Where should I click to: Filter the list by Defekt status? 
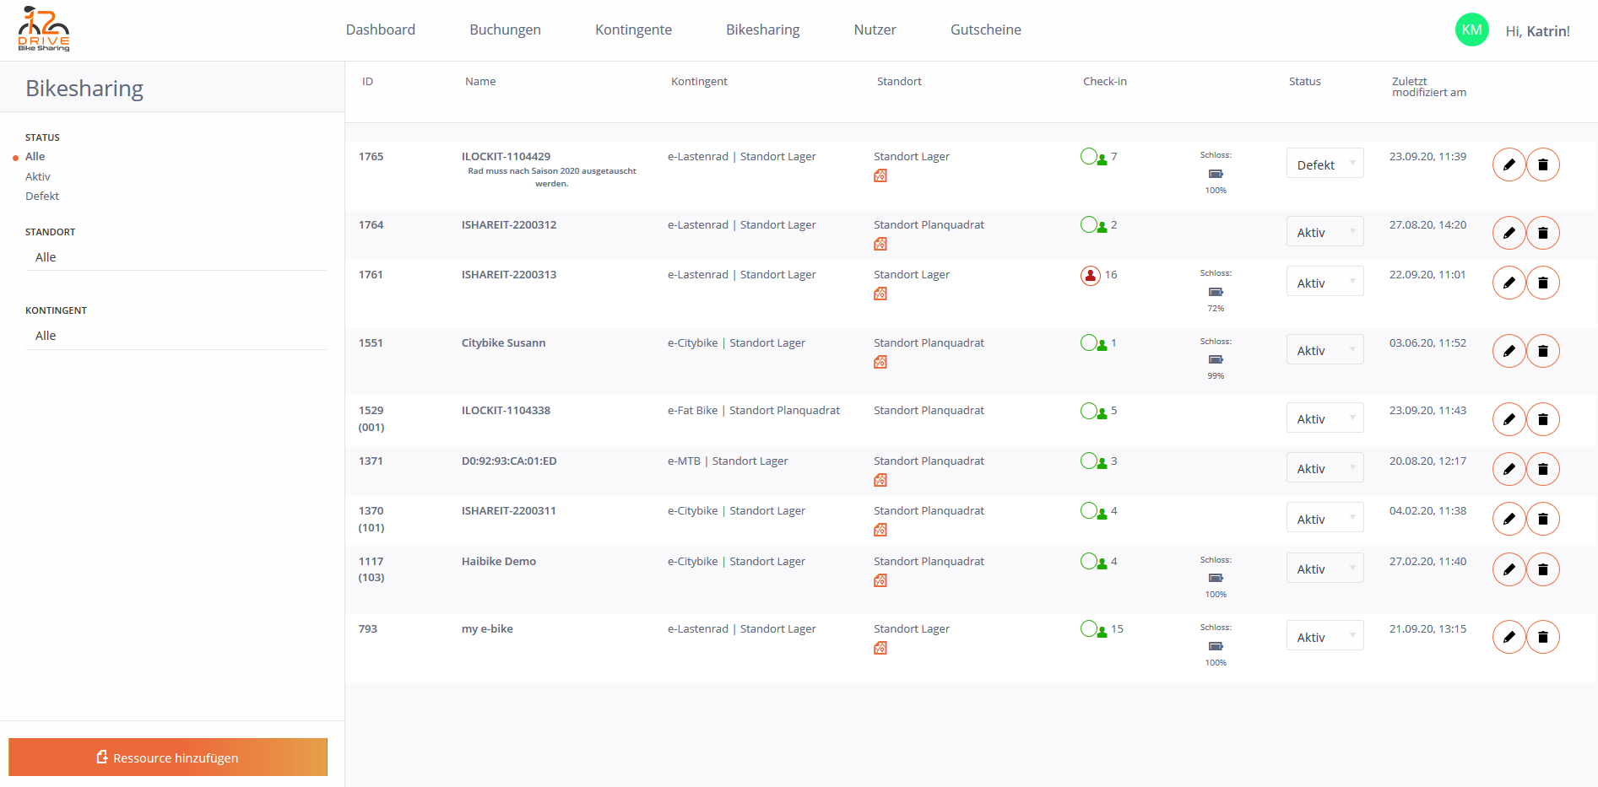click(x=42, y=196)
